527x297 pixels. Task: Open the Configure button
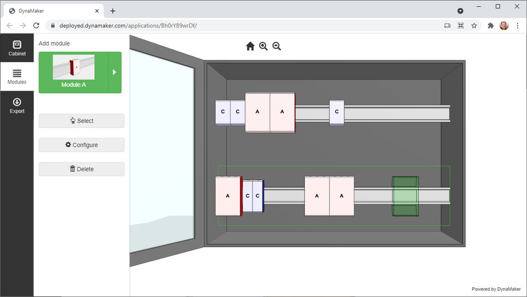coord(82,145)
